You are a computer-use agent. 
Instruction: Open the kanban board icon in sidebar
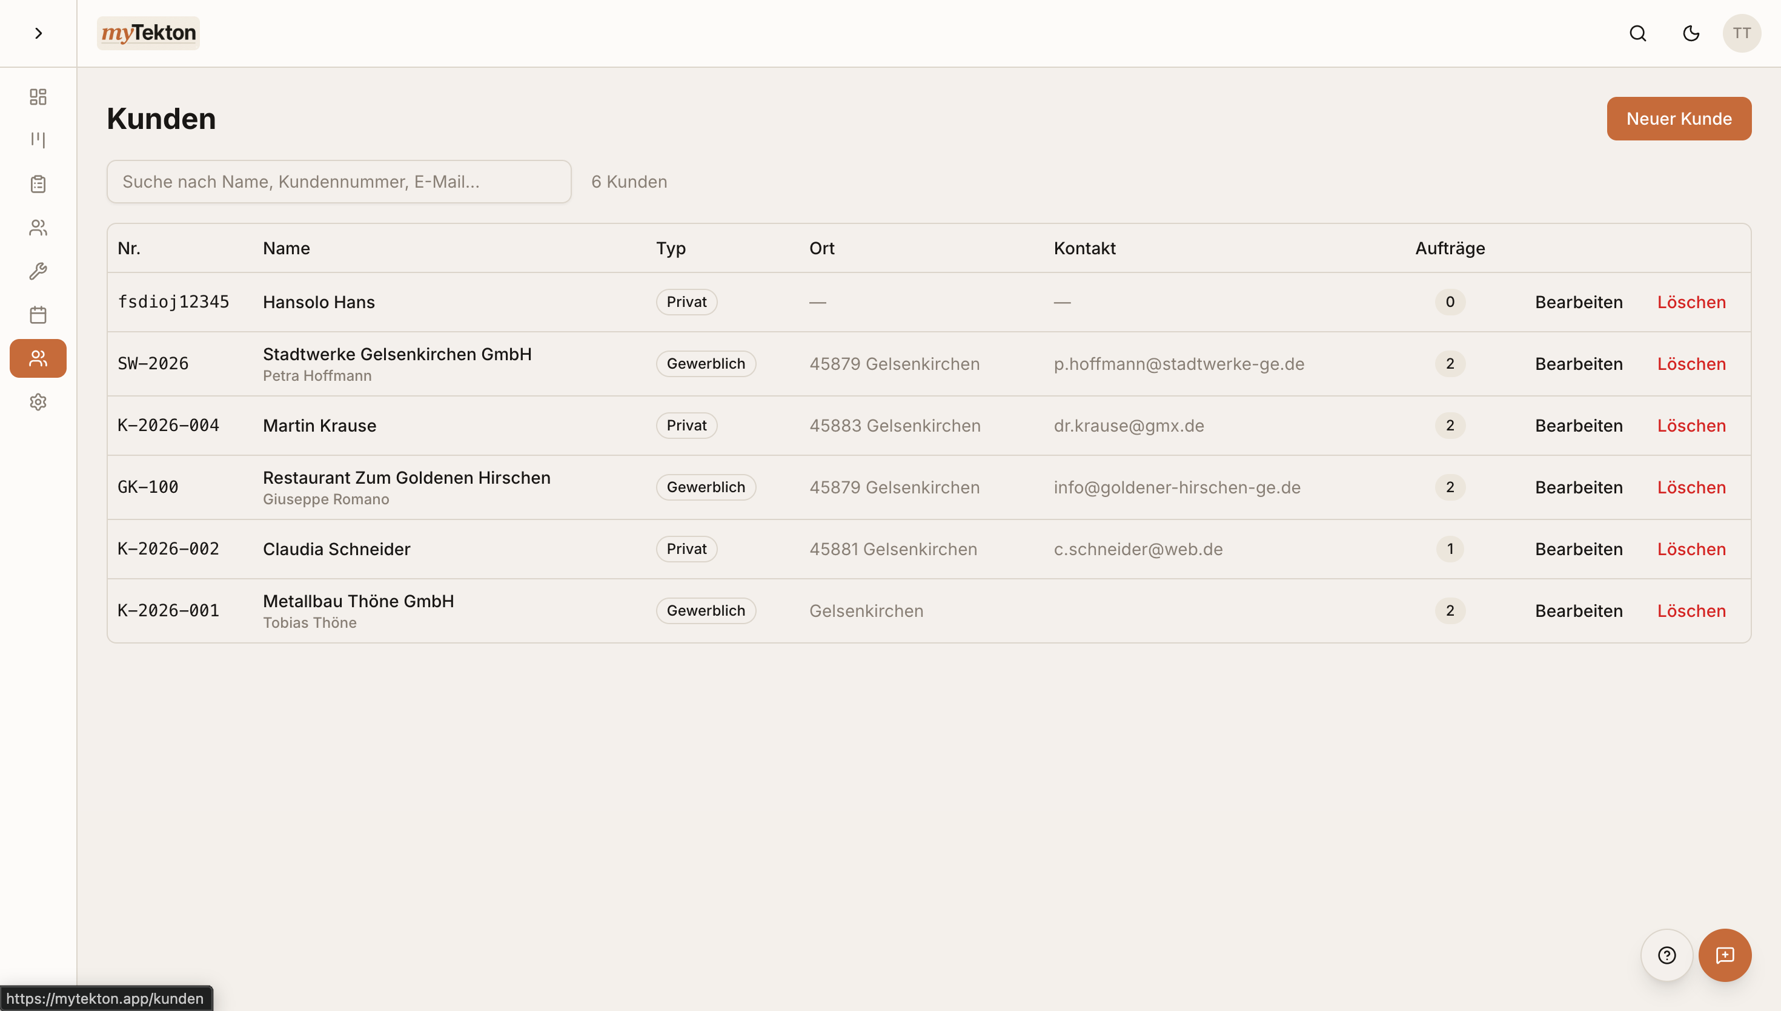(x=38, y=140)
